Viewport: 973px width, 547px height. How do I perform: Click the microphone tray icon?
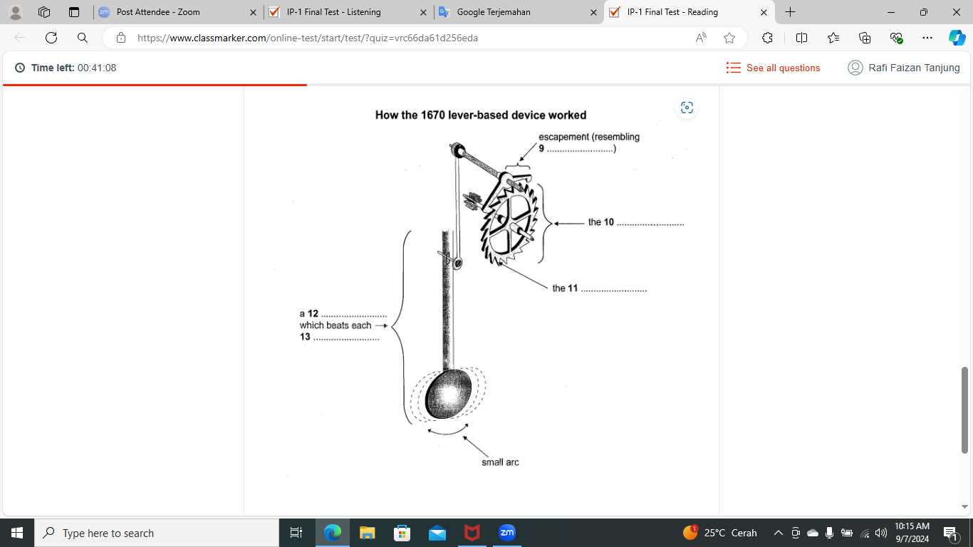[829, 533]
